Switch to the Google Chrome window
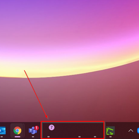This screenshot has height=139, width=139. click(17, 131)
